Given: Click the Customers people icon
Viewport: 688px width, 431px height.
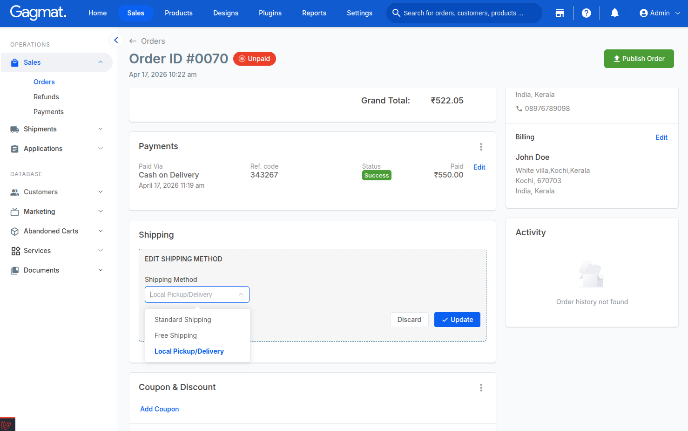Looking at the screenshot, I should pos(14,192).
